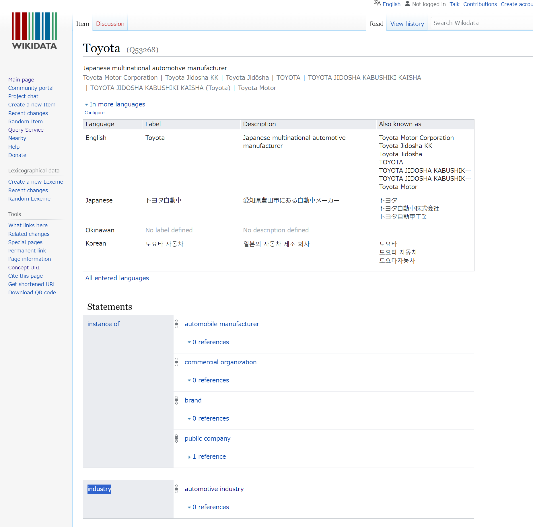
Task: Open the instance of property link
Action: pos(103,324)
